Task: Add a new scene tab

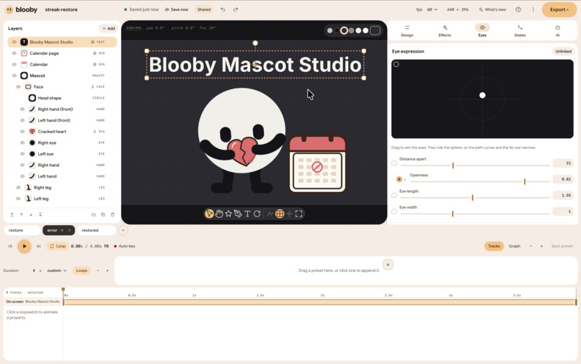Action: tap(123, 230)
